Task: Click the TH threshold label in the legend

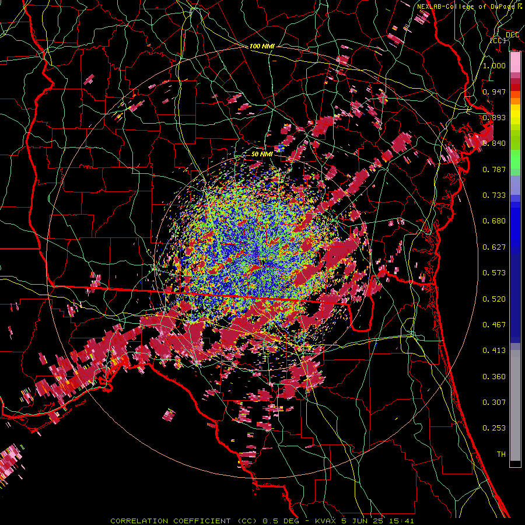Action: [501, 454]
